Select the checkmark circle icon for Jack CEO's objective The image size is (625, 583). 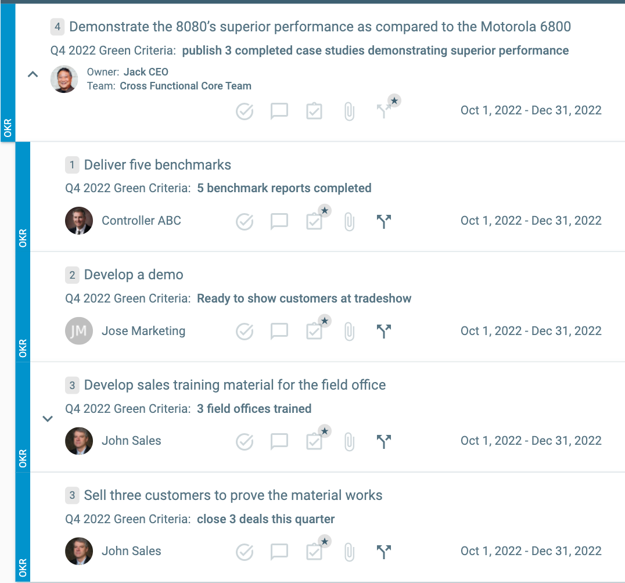(x=245, y=111)
